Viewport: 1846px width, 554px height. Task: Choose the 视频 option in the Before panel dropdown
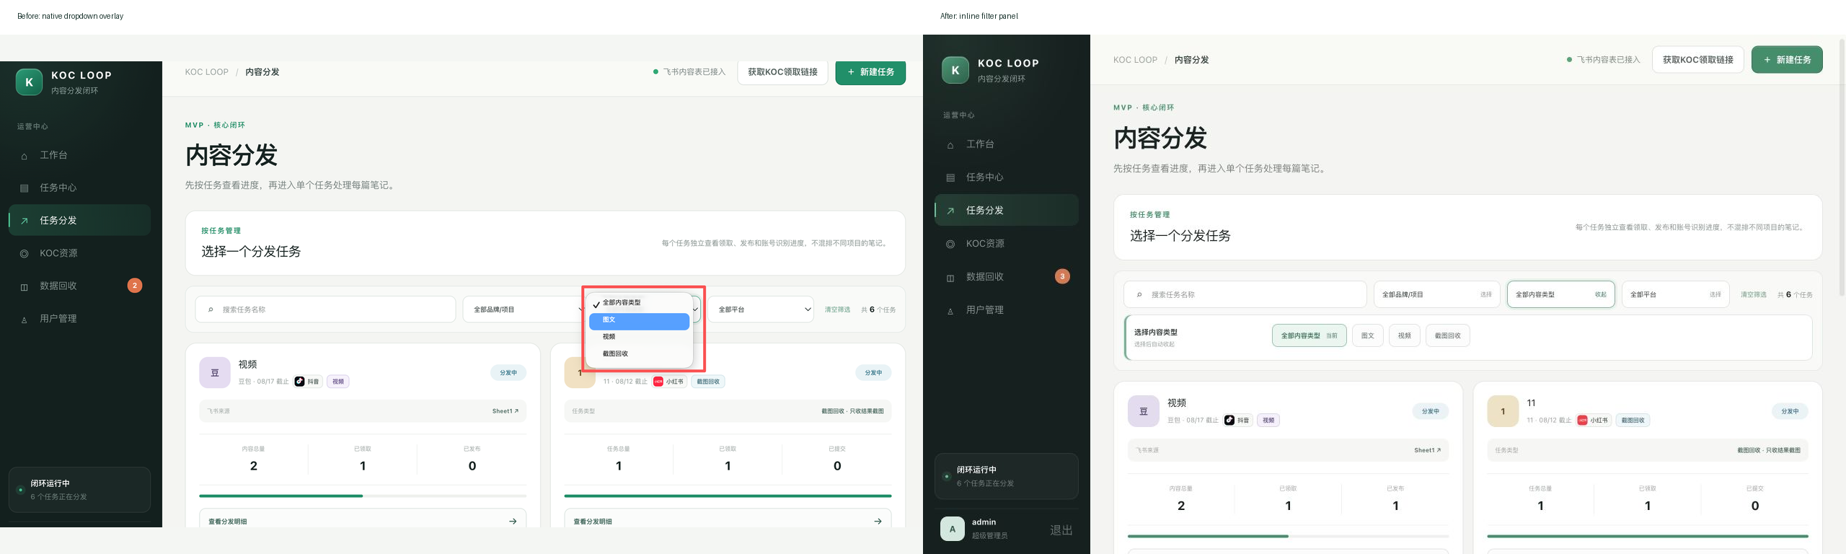(x=639, y=337)
